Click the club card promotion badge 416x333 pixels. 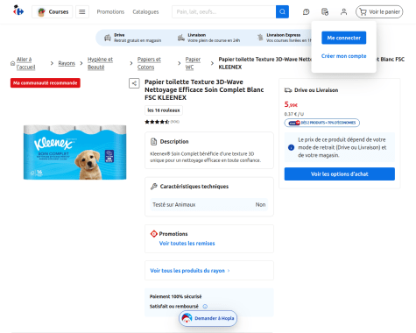pyautogui.click(x=322, y=123)
